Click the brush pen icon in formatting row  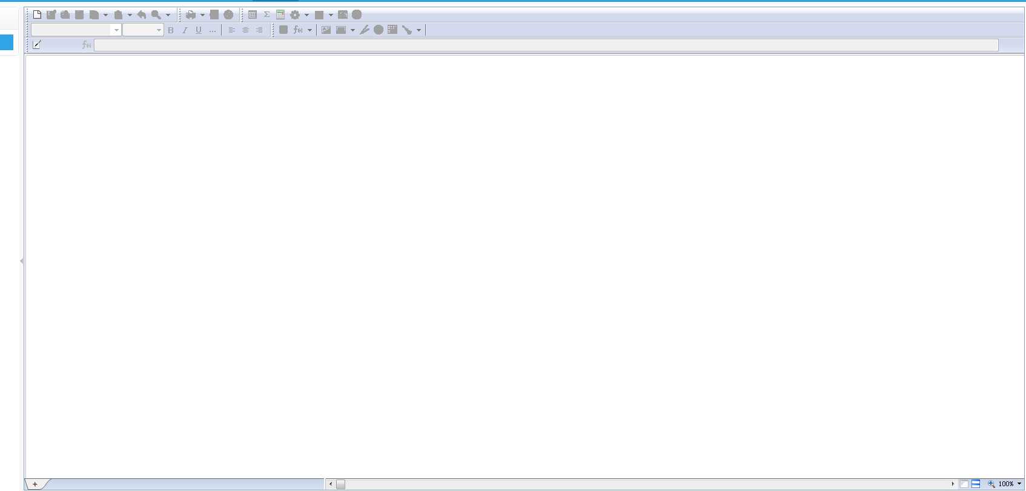tap(364, 30)
